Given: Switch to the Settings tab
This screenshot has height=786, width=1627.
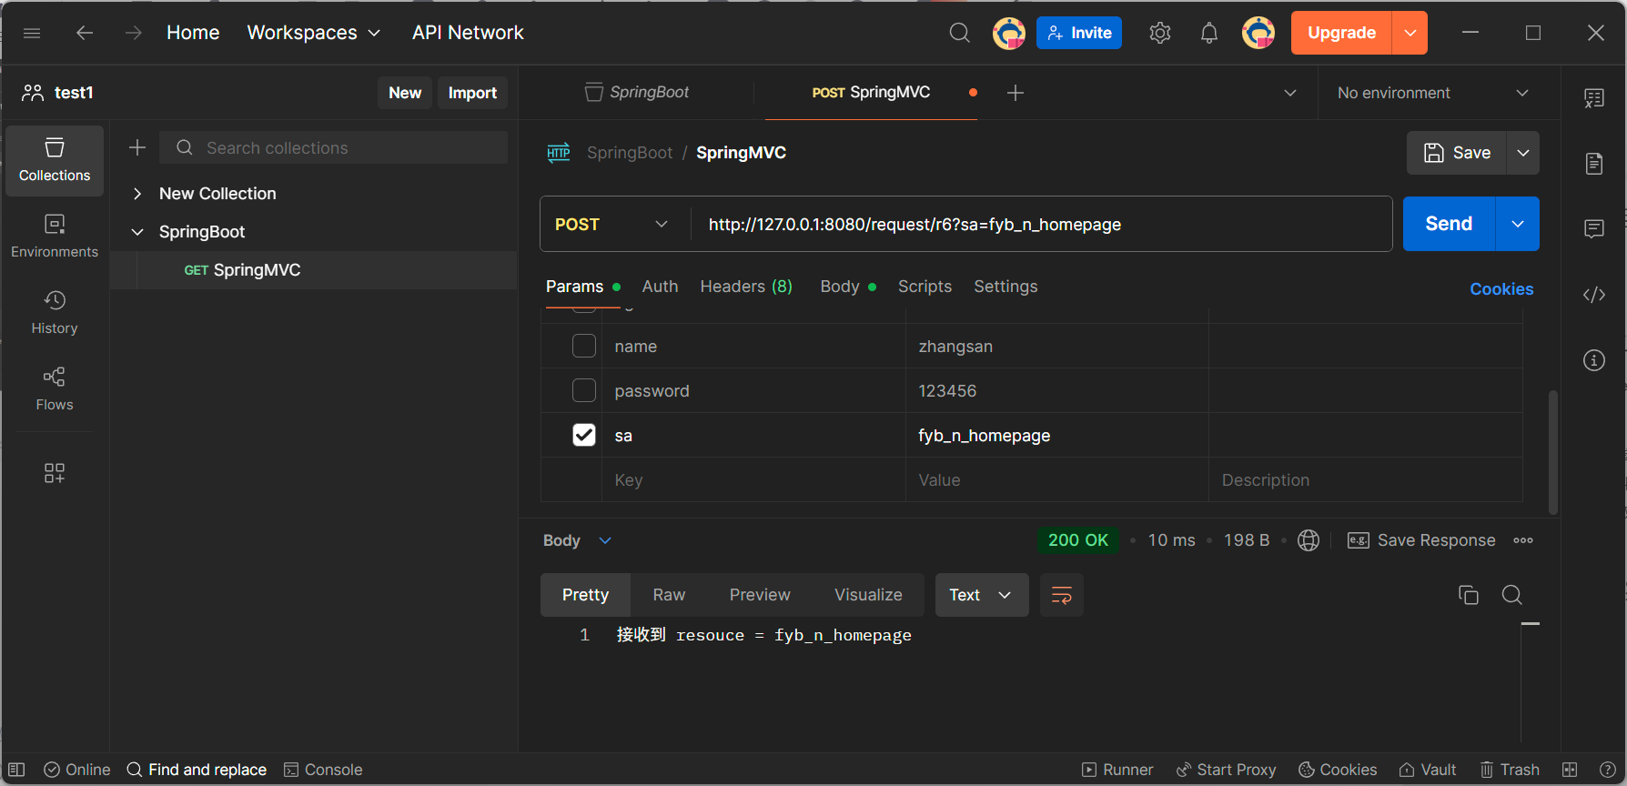Looking at the screenshot, I should pos(1006,287).
